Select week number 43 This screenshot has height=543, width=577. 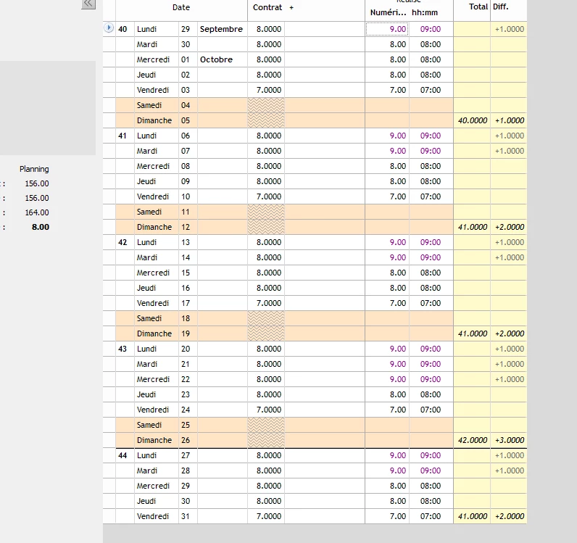click(123, 349)
